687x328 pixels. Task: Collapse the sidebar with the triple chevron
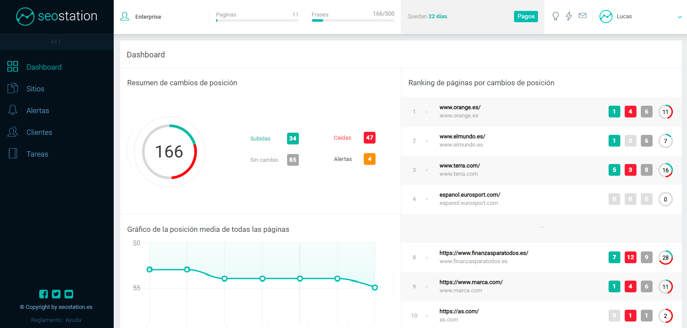coord(56,42)
